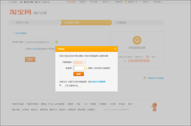The width and height of the screenshot is (191, 126).
Task: Open the 一淘 footer link
Action: [85, 104]
